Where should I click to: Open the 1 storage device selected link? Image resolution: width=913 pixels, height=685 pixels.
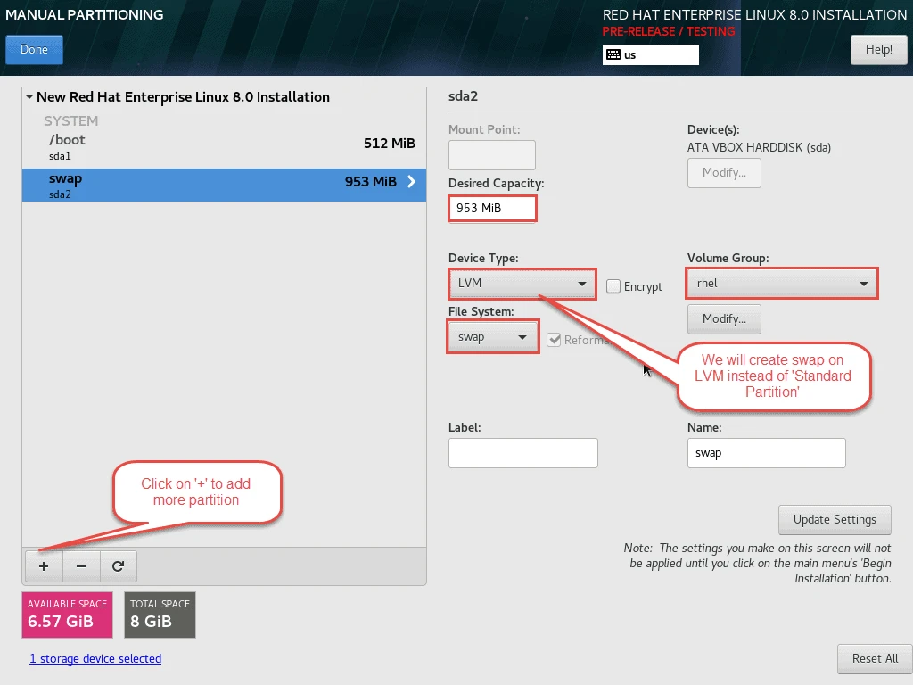(x=95, y=658)
